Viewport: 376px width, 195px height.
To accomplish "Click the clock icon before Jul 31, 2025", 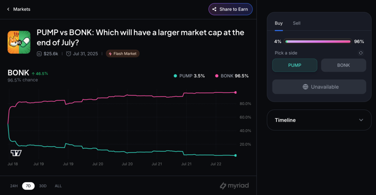I will pos(69,54).
